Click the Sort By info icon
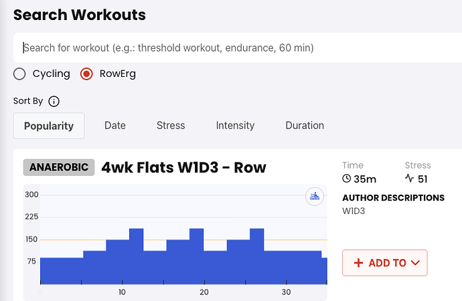 pyautogui.click(x=54, y=102)
